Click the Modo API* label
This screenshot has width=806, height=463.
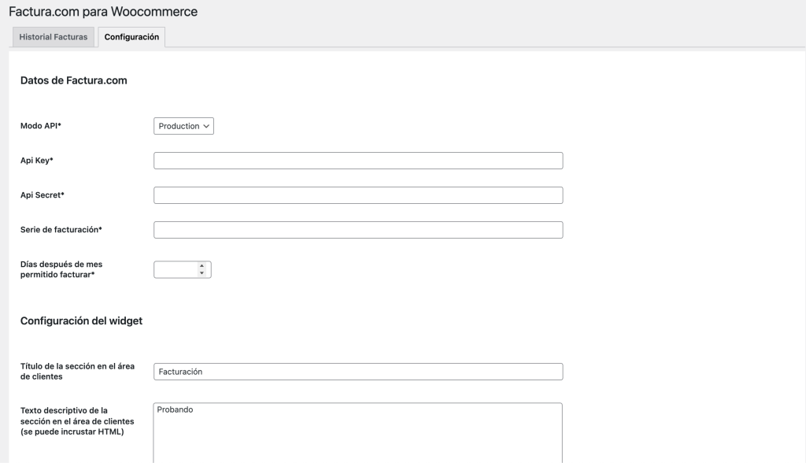pos(41,125)
